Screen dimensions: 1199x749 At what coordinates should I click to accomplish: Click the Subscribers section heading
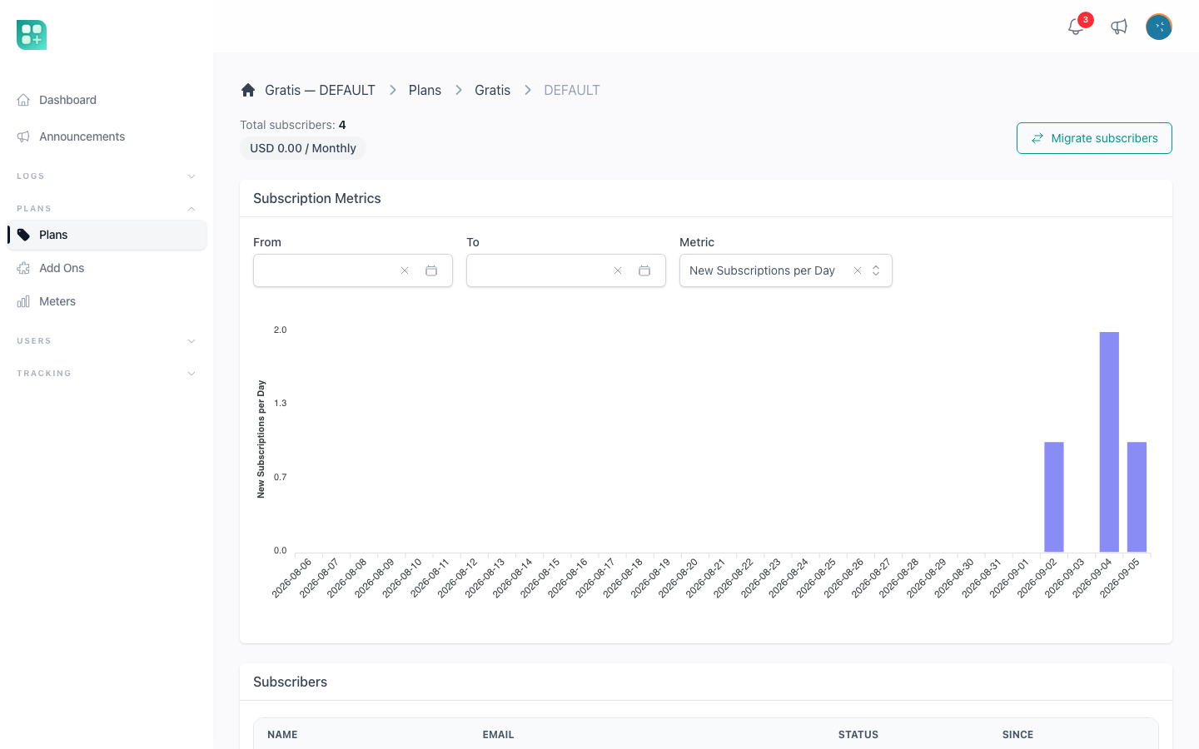tap(290, 682)
